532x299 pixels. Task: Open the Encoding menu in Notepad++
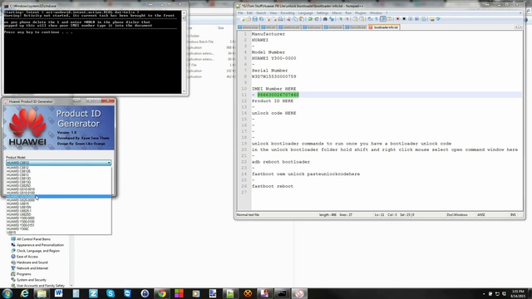288,13
